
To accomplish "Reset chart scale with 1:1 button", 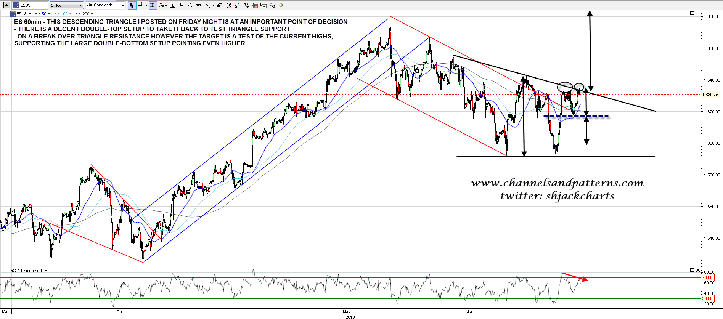I will pyautogui.click(x=199, y=5).
